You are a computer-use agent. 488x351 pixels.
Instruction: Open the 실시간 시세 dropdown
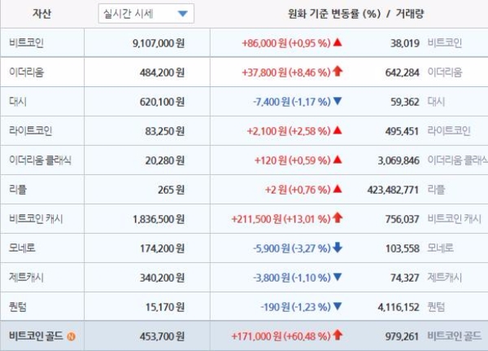(146, 13)
